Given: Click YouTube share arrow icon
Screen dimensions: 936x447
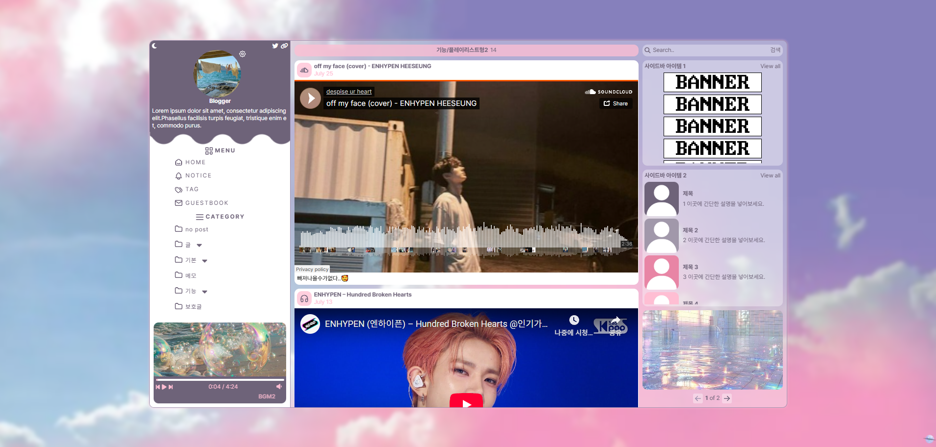Looking at the screenshot, I should tap(615, 320).
